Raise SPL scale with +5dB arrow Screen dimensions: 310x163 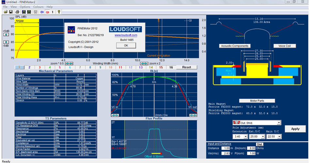pyautogui.click(x=6, y=34)
